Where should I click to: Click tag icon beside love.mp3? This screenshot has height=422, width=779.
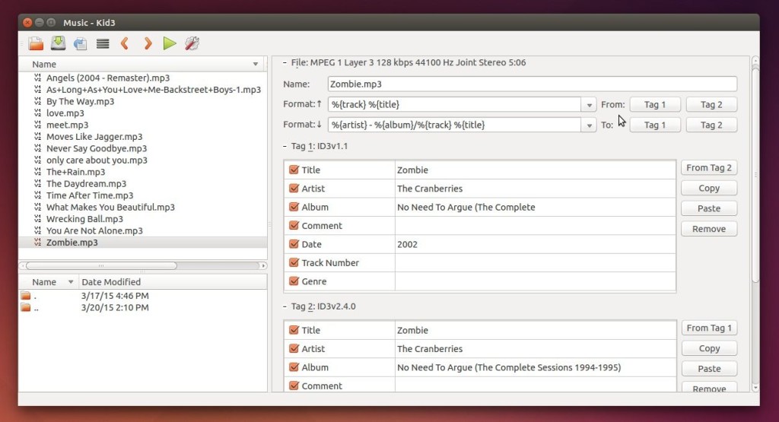(x=38, y=113)
